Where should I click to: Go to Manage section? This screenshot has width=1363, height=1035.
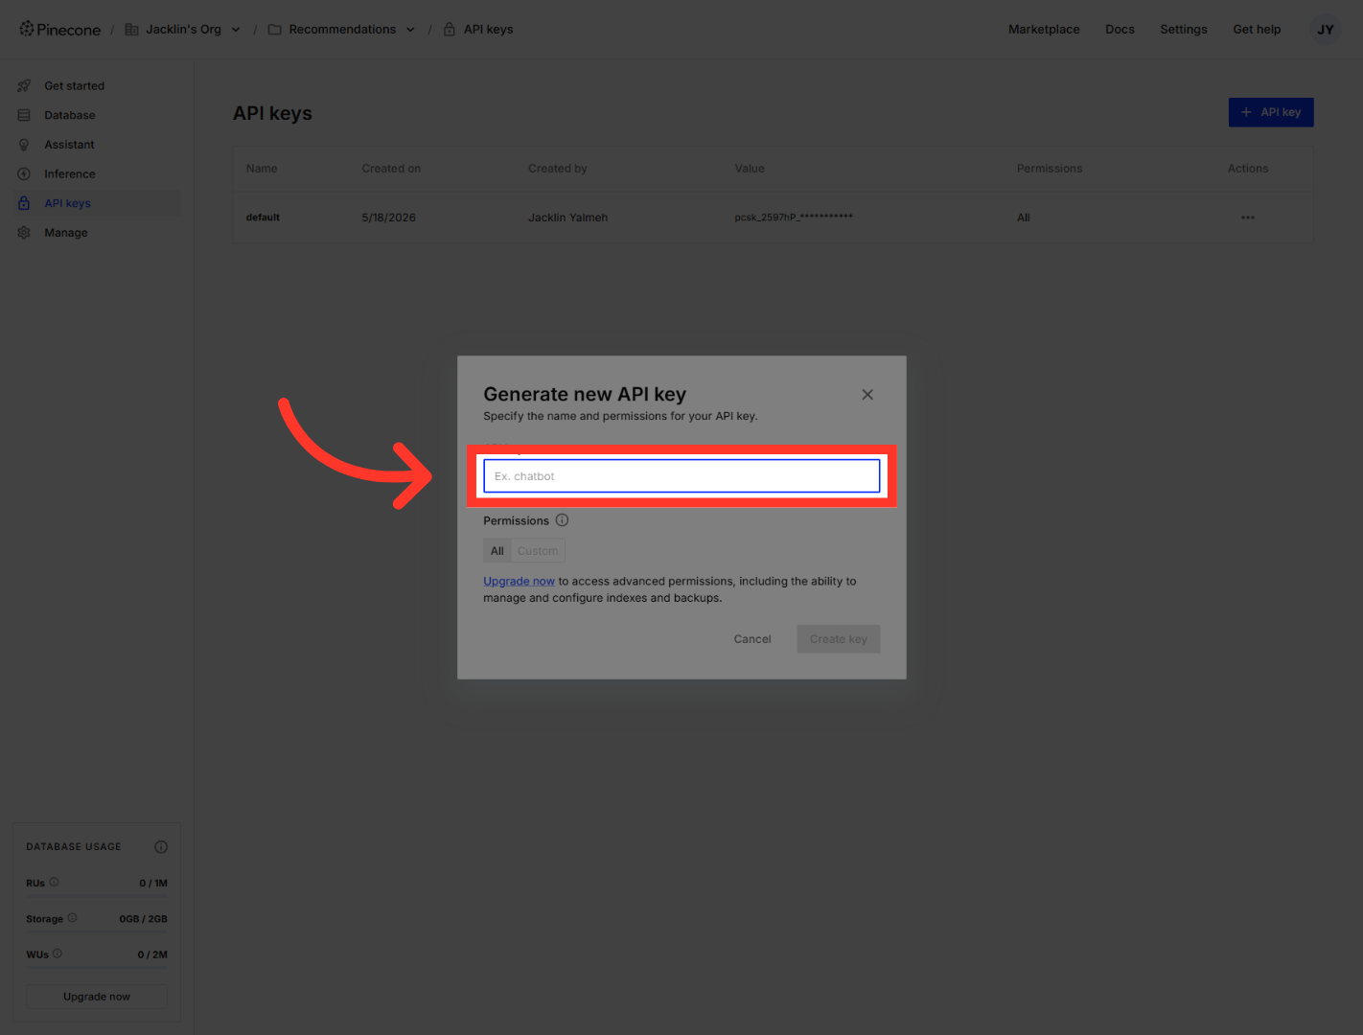(x=65, y=233)
